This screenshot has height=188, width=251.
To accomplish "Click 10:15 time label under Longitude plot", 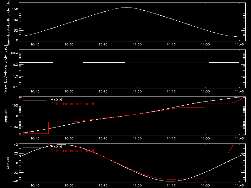I will click(35, 138).
